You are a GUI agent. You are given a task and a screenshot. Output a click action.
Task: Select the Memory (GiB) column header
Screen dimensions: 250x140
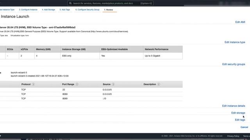pyautogui.click(x=43, y=49)
